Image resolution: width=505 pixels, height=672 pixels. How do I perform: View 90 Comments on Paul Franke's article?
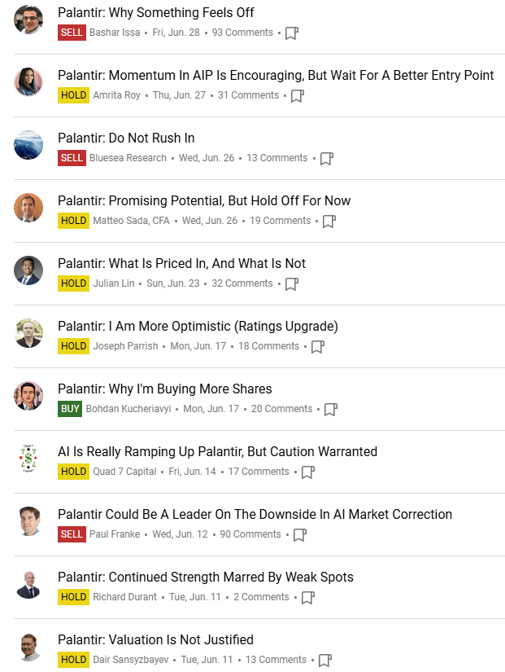250,534
